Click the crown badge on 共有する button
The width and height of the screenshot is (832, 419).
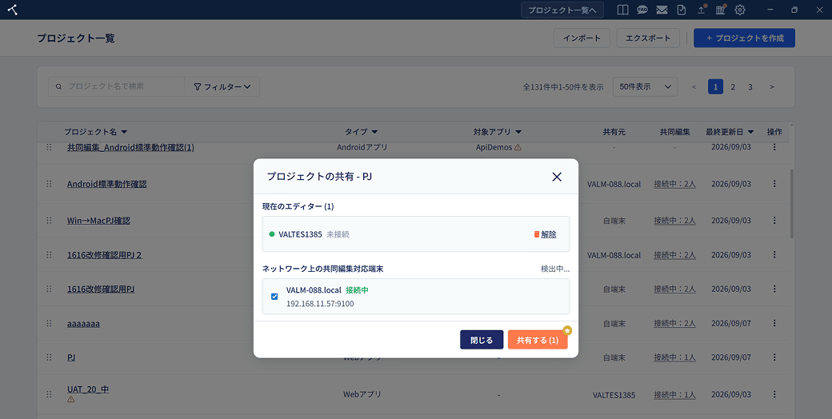[x=567, y=330]
